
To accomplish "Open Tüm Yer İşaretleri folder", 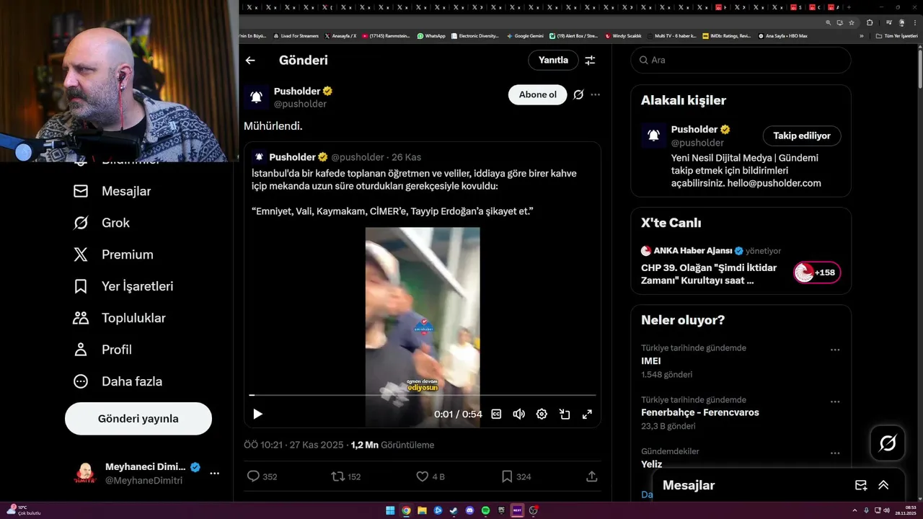I will tap(896, 36).
